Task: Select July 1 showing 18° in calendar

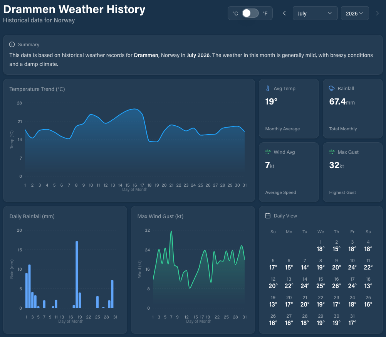Action: coord(321,246)
